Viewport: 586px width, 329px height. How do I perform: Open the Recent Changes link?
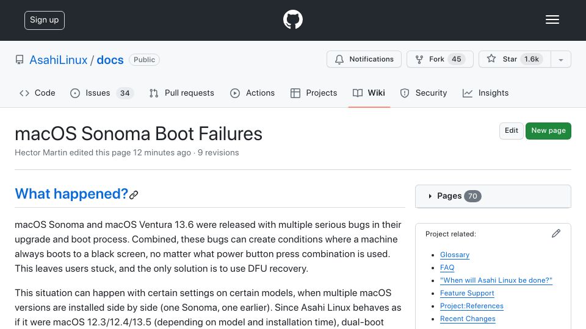468,319
